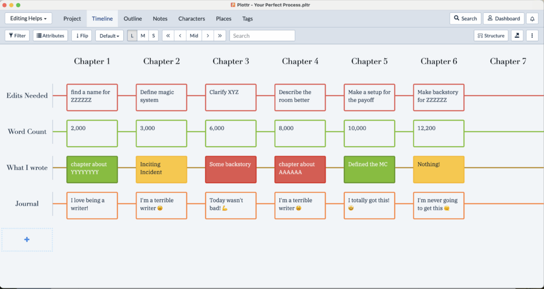The image size is (544, 289).
Task: Jump to timeline beginning with double-left arrows
Action: tap(168, 36)
